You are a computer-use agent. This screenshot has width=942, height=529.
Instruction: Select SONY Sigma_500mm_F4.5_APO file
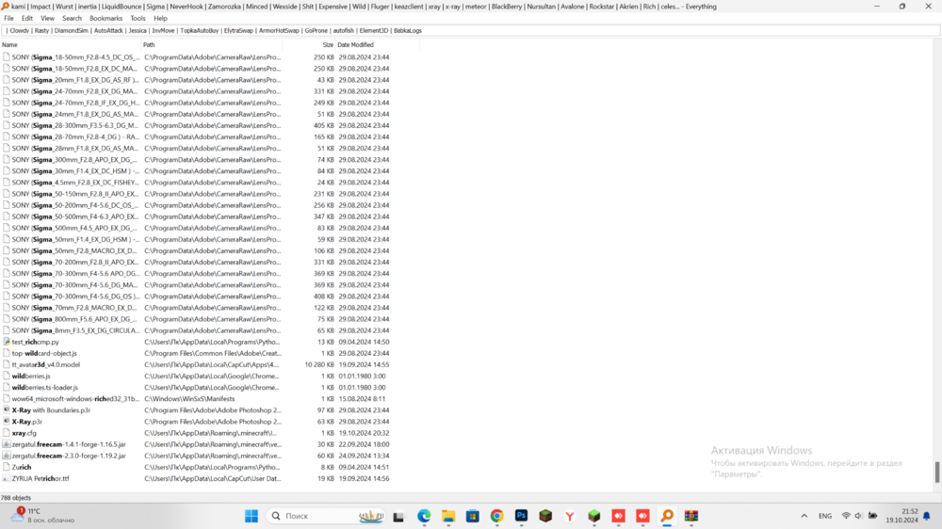(x=75, y=228)
